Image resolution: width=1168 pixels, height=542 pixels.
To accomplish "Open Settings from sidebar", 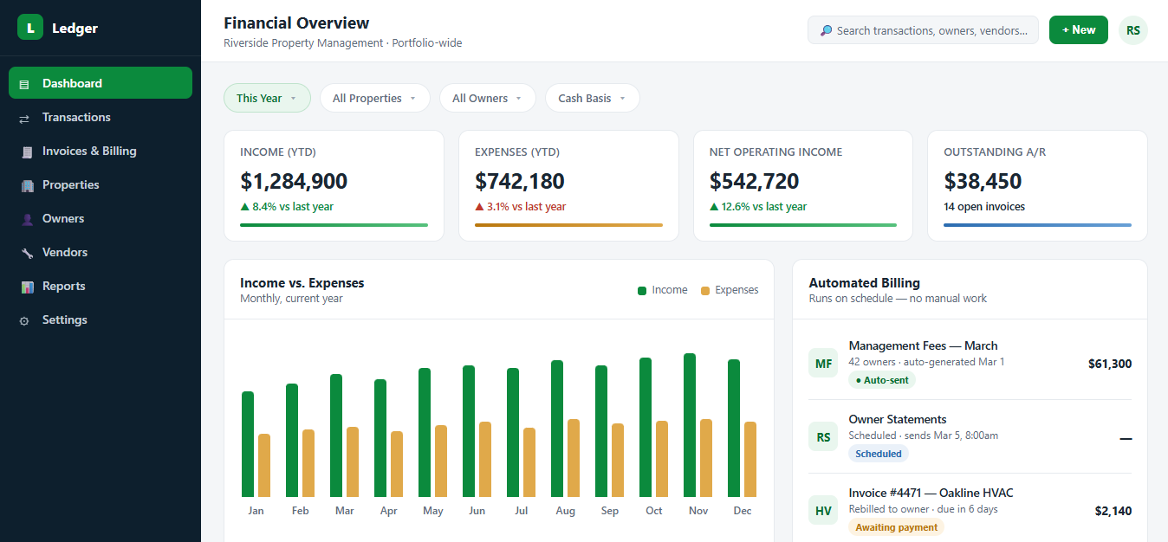I will (101, 319).
